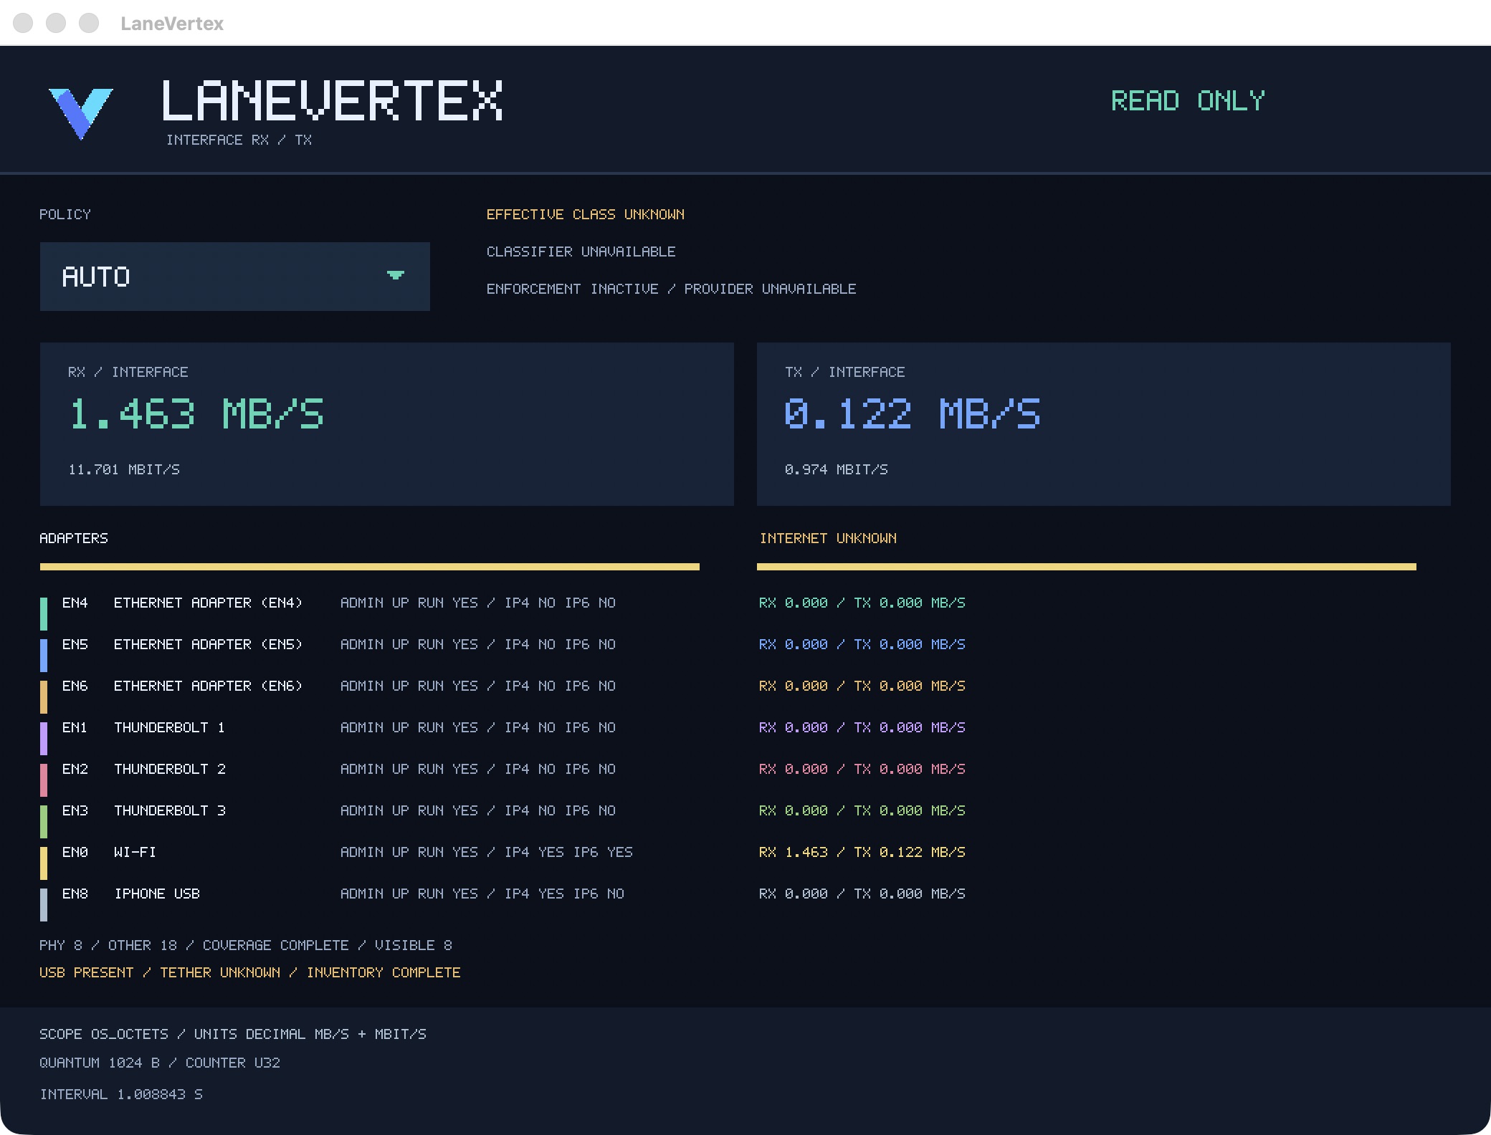Click the EN2 admin status text

477,769
